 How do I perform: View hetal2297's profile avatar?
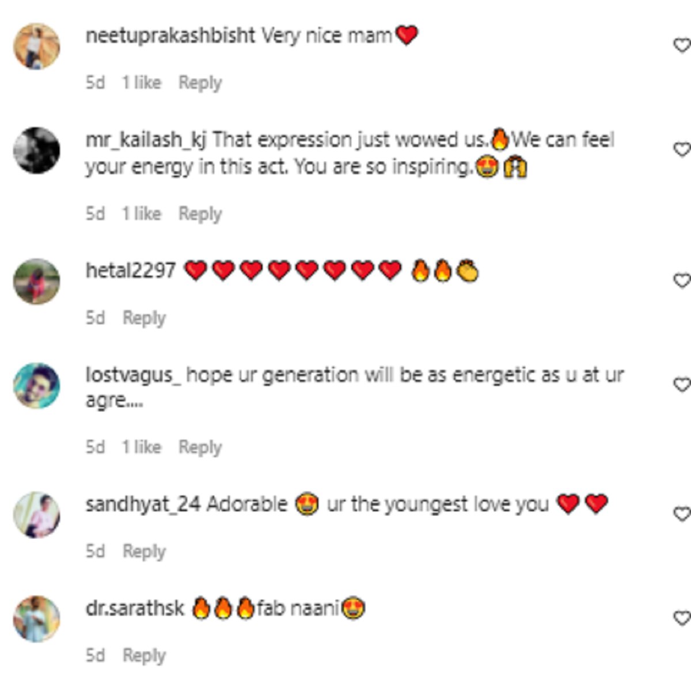[36, 281]
